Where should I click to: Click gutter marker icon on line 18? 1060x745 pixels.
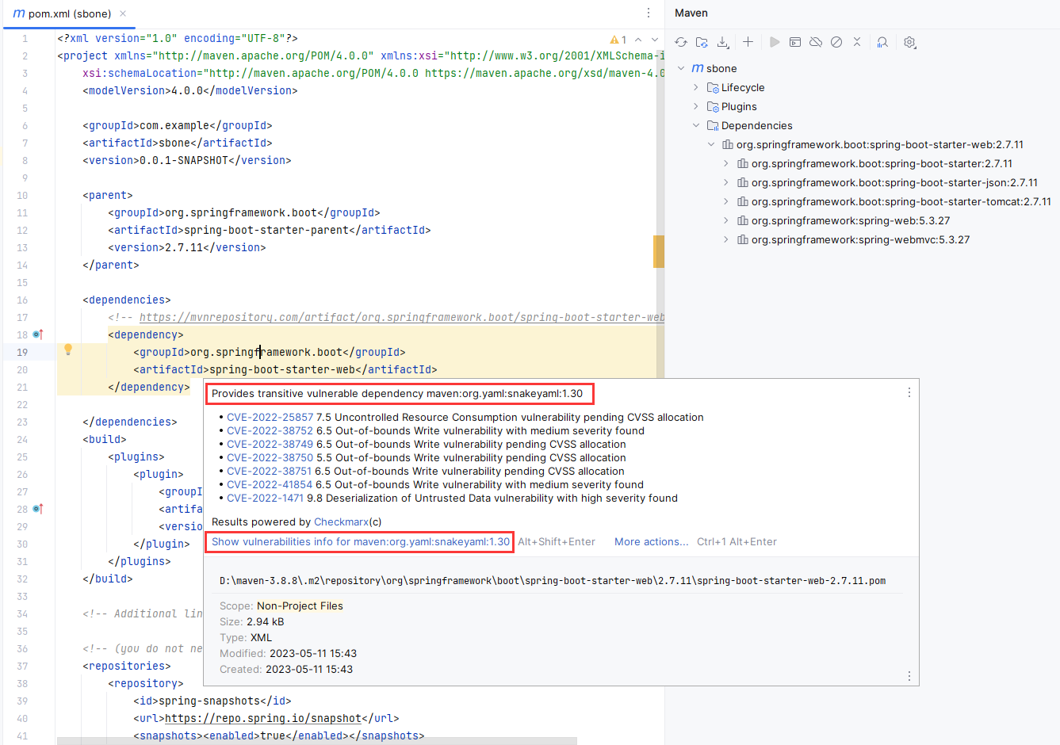[37, 334]
